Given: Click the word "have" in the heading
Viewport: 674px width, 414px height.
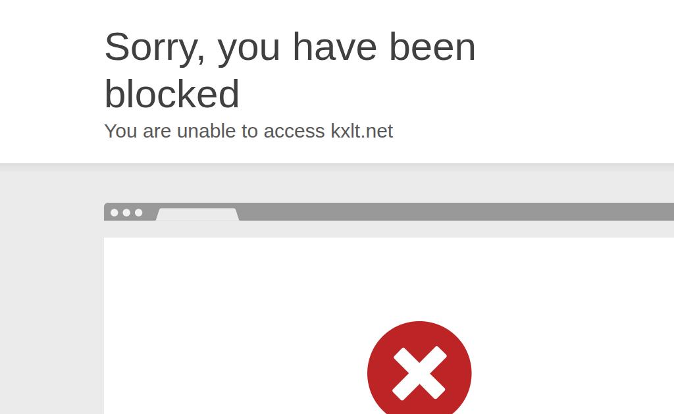Looking at the screenshot, I should (335, 47).
